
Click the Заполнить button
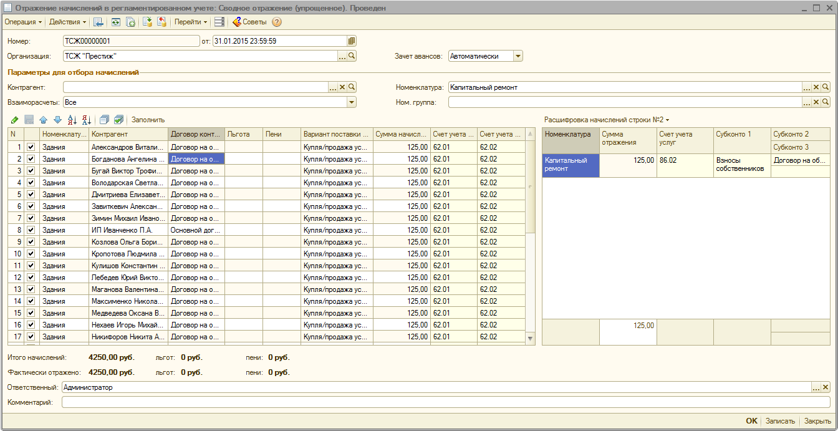(x=148, y=120)
